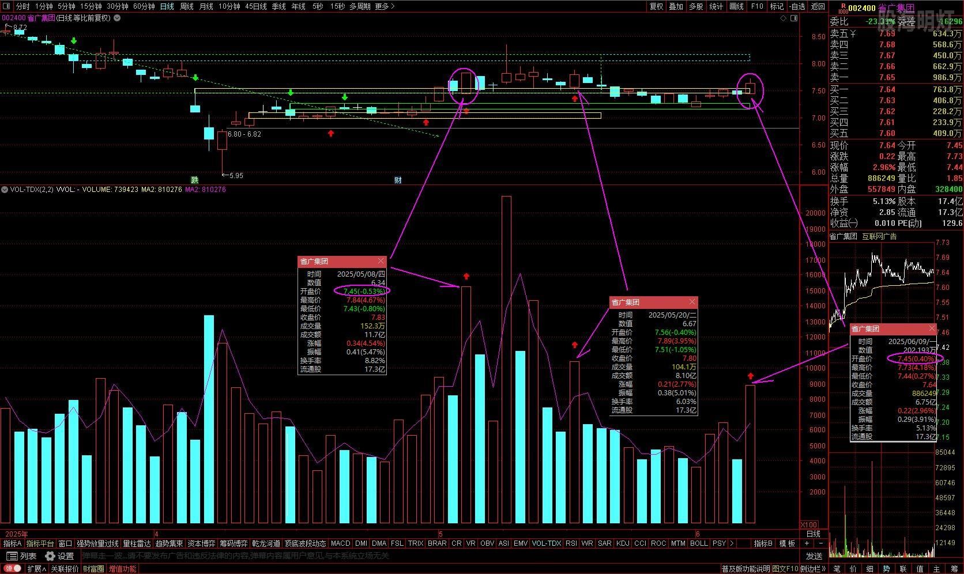Switch to the 分时 period
Screen dimensions: 964x574
coord(22,6)
